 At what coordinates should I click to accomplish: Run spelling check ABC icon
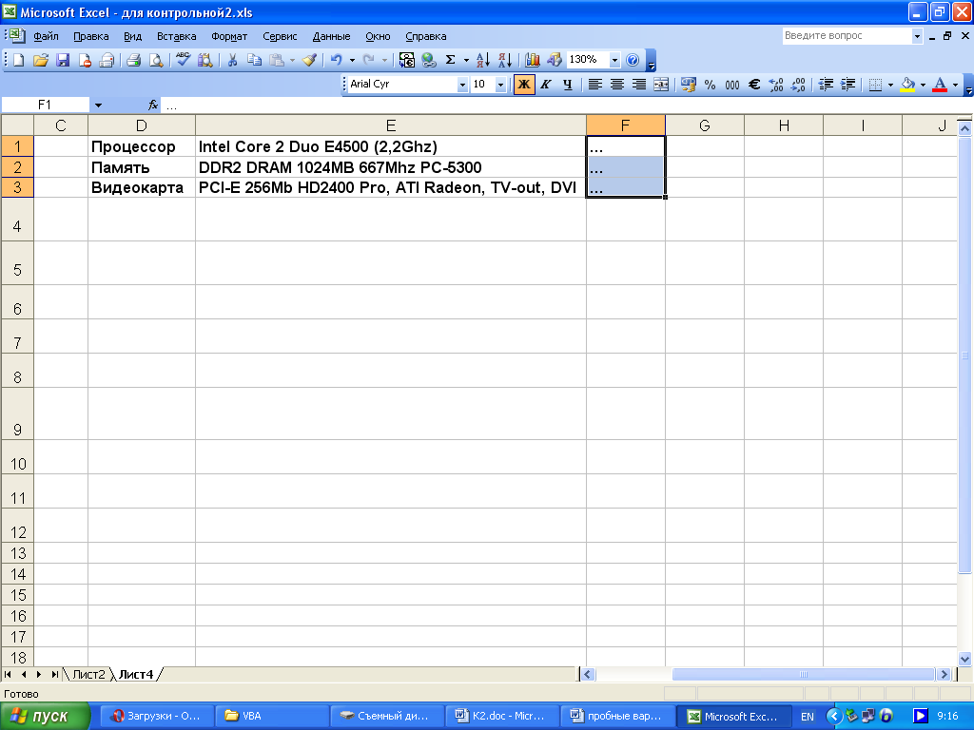point(183,60)
